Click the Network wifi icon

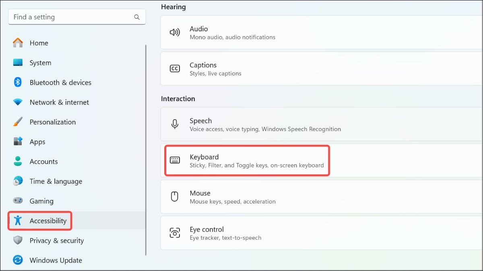pyautogui.click(x=18, y=102)
